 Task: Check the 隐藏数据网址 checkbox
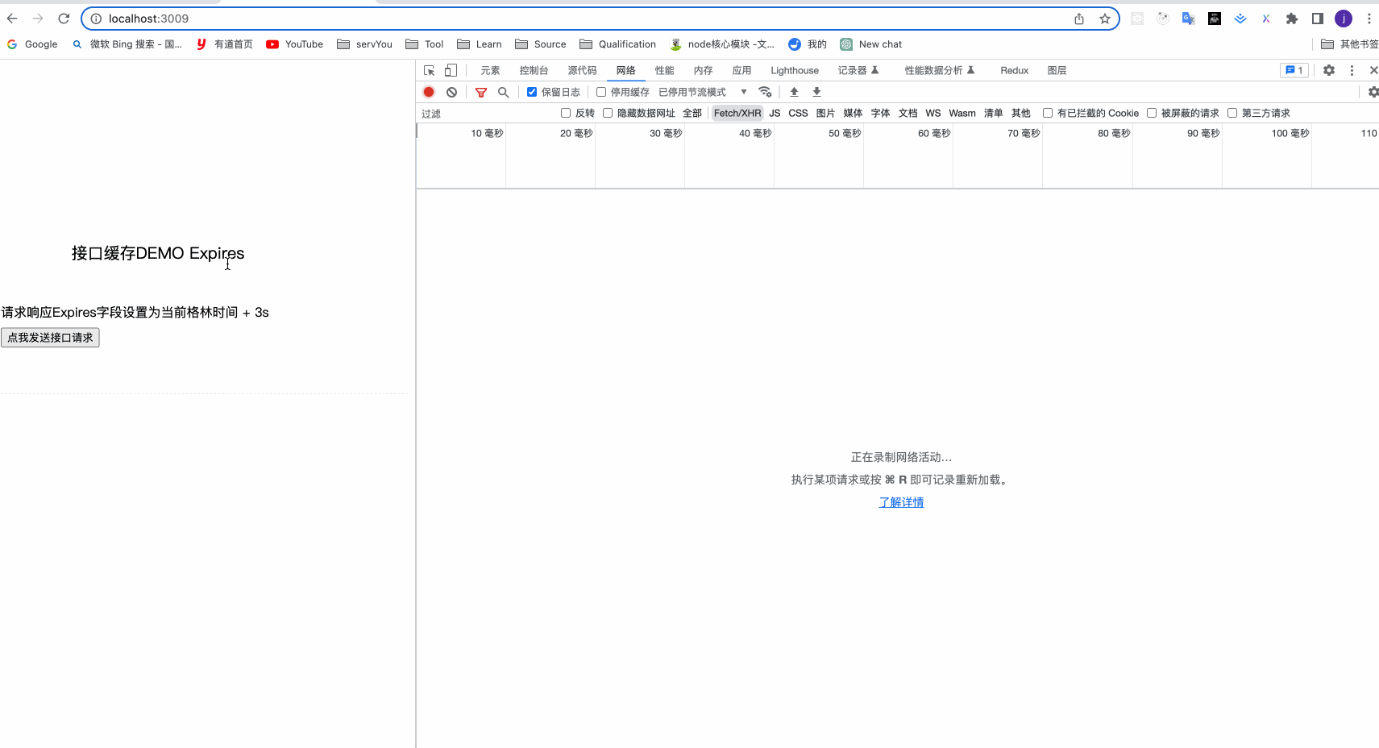[608, 113]
